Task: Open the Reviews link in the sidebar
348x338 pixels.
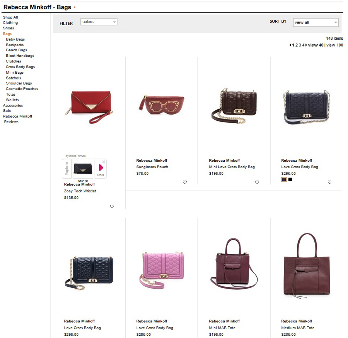Action: pyautogui.click(x=11, y=122)
